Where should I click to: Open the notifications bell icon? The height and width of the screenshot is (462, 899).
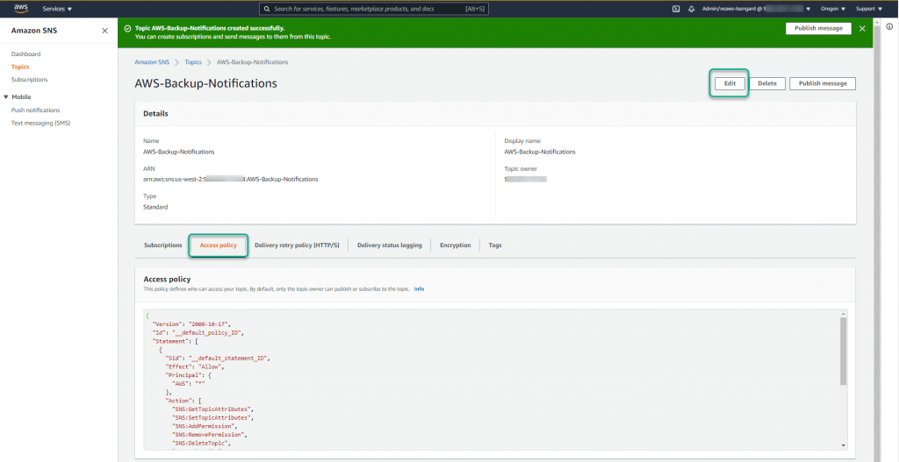click(691, 9)
